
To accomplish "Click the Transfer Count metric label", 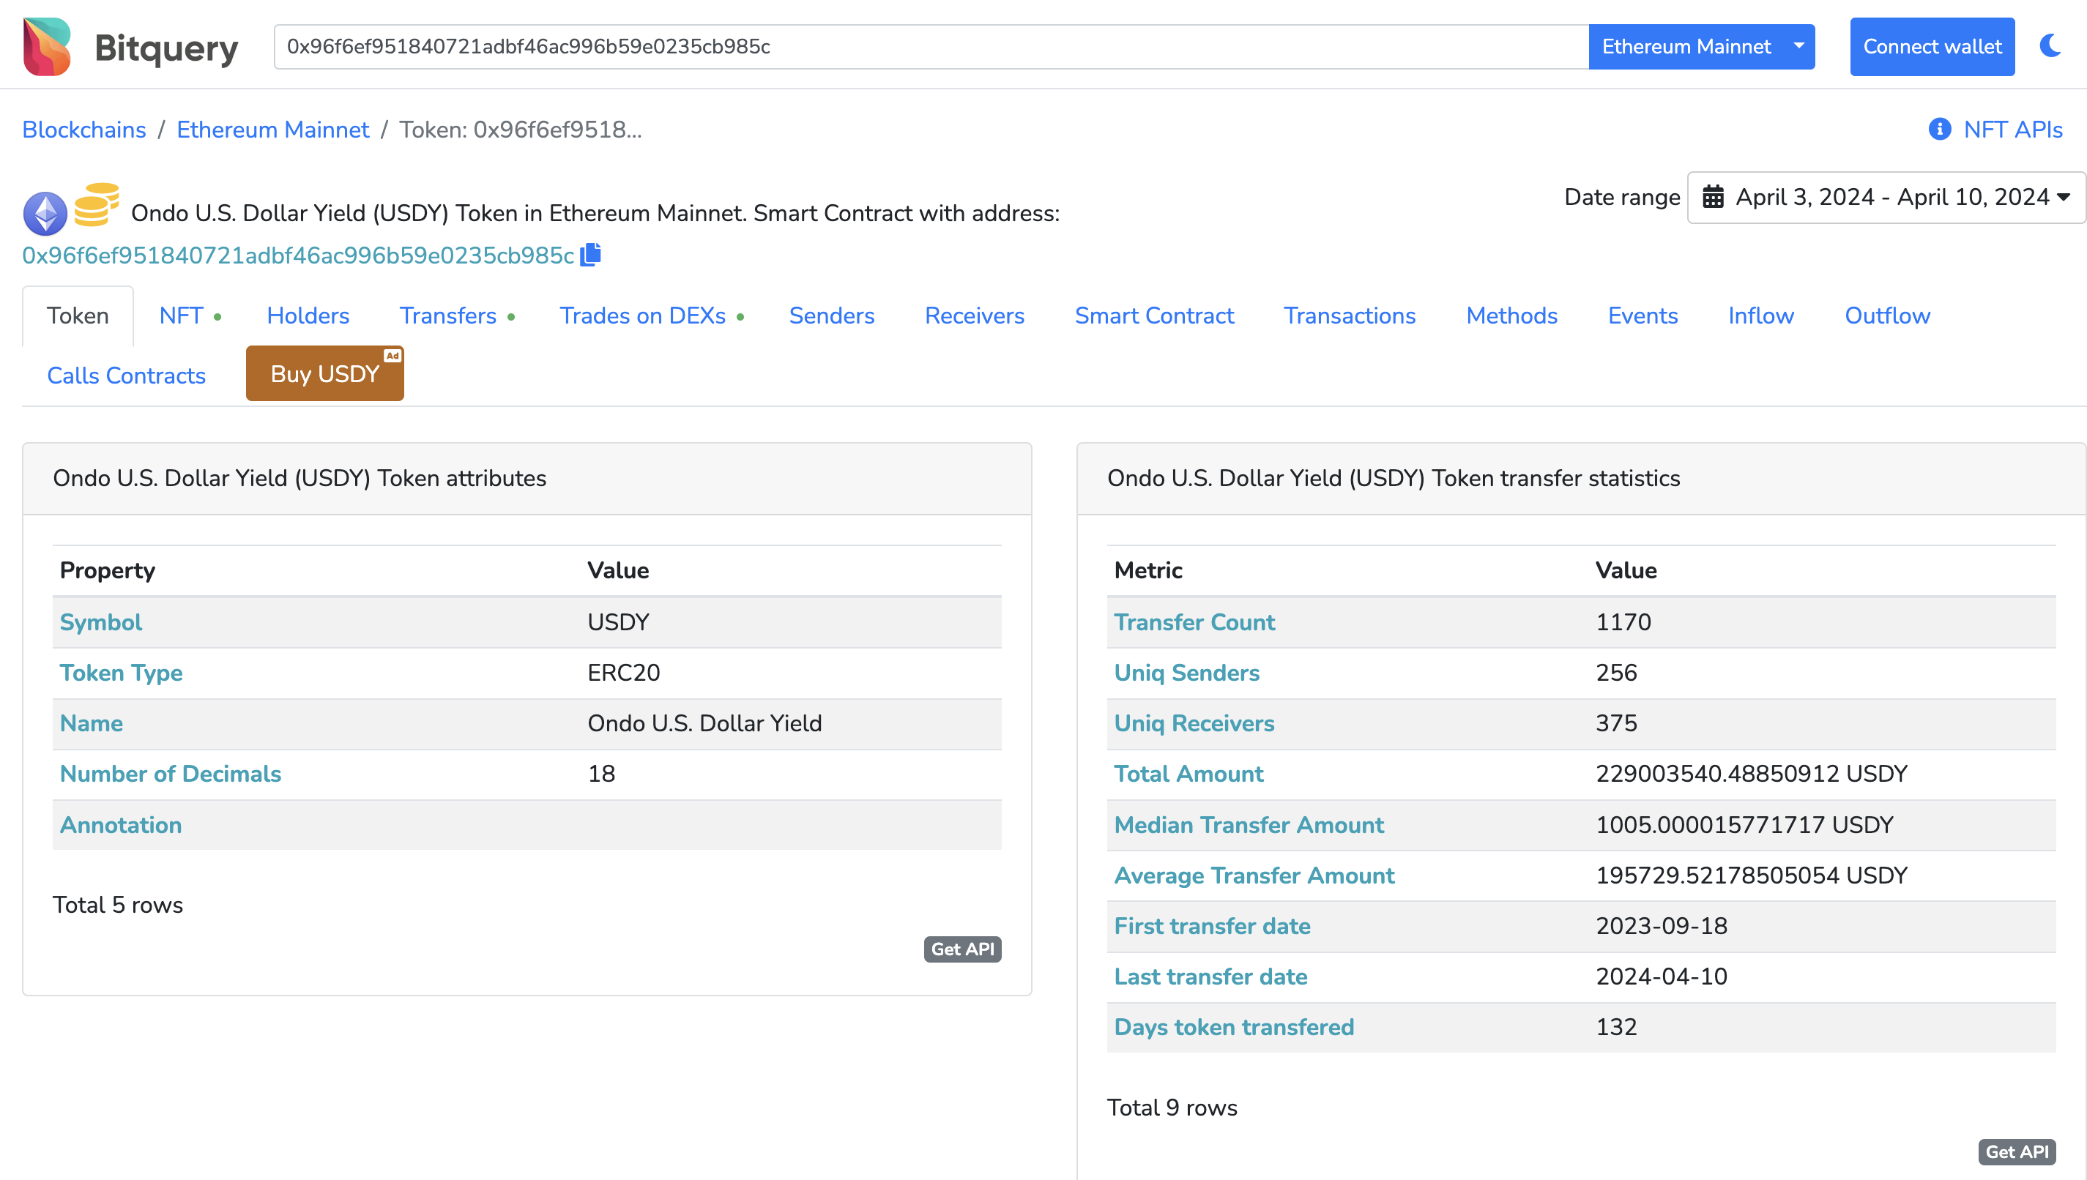I will point(1194,621).
